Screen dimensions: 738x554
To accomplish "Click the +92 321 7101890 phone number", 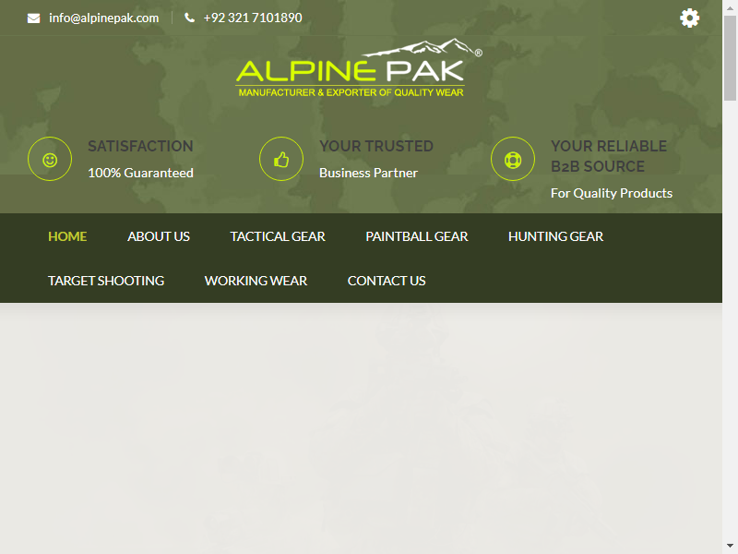I will click(x=253, y=18).
